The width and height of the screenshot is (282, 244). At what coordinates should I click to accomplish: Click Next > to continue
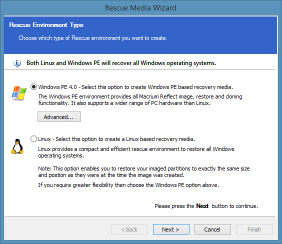[x=171, y=229]
